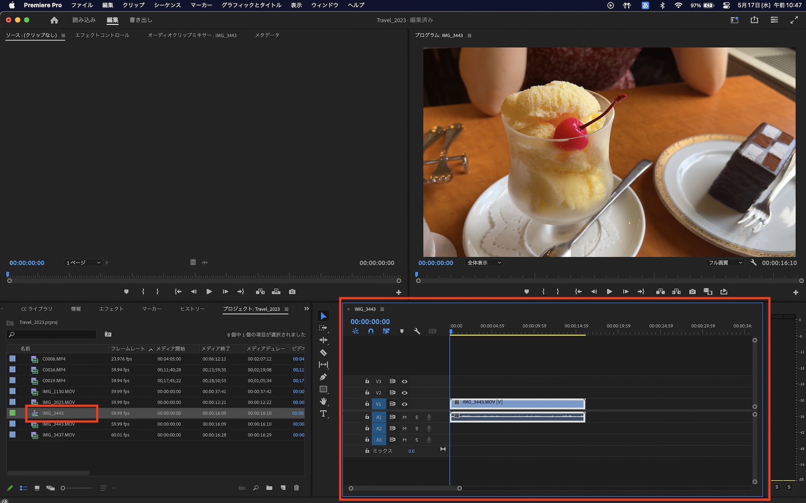806x503 pixels.
Task: Open the シーケンス menu
Action: click(x=167, y=5)
